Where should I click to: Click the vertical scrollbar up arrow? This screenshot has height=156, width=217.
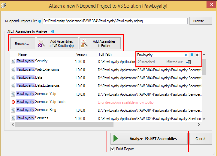(x=204, y=55)
